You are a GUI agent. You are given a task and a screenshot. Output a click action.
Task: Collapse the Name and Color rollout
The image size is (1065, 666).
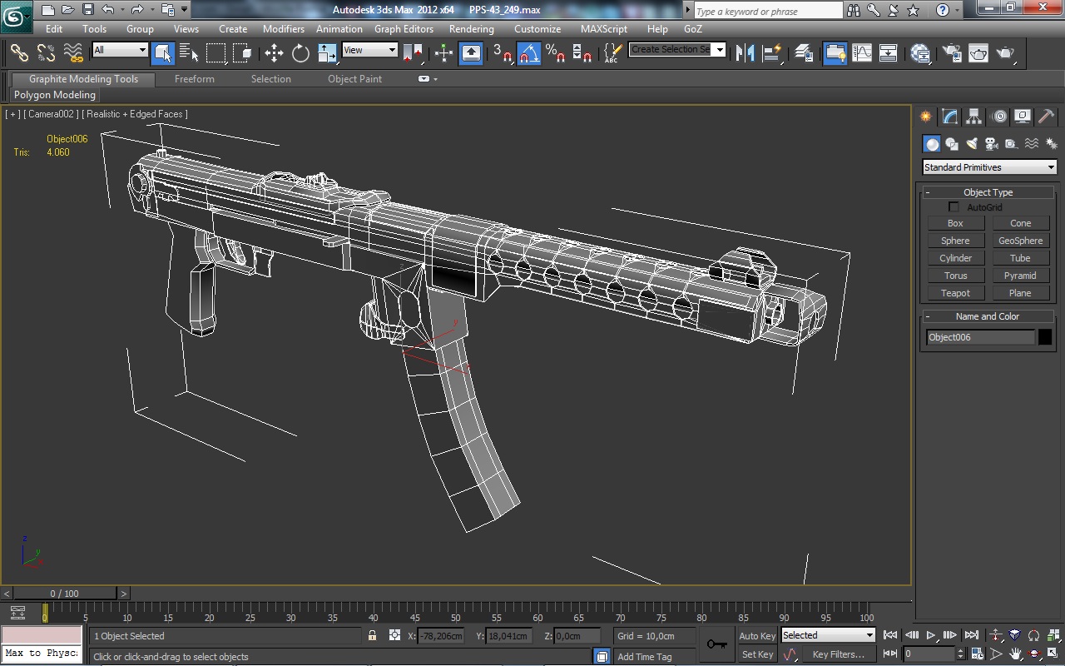(x=988, y=316)
